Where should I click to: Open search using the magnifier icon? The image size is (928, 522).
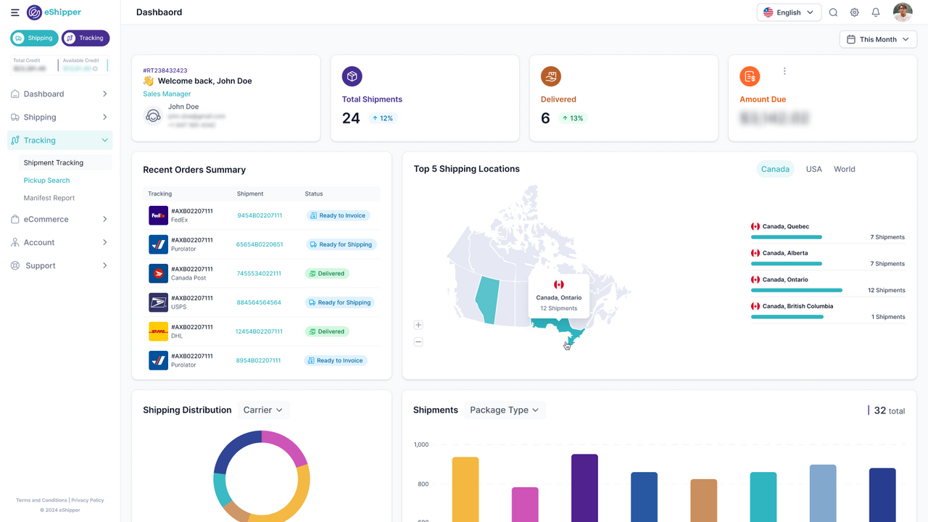tap(833, 12)
